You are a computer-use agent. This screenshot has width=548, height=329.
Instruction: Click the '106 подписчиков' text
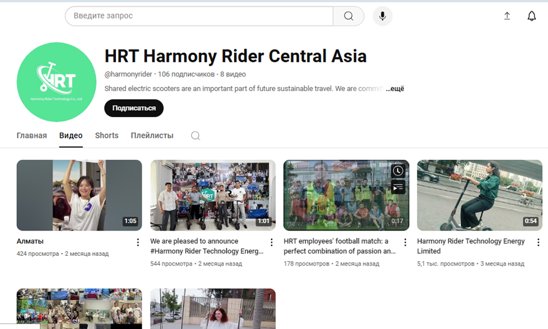pos(186,74)
